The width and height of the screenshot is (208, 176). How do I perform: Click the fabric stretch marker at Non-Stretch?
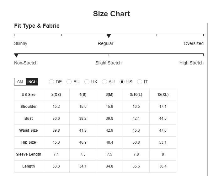[16, 55]
